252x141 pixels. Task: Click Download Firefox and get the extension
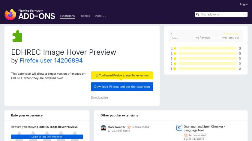(x=122, y=87)
